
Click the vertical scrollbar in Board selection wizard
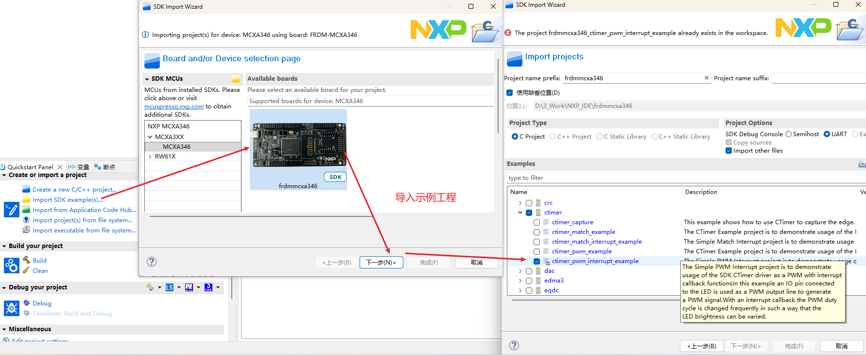(498, 96)
